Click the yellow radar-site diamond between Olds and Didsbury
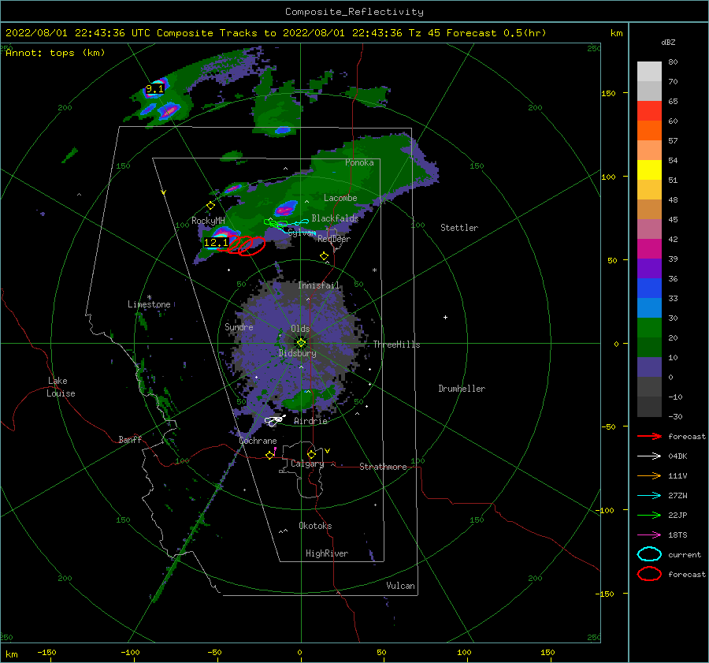The width and height of the screenshot is (709, 663). pyautogui.click(x=301, y=343)
